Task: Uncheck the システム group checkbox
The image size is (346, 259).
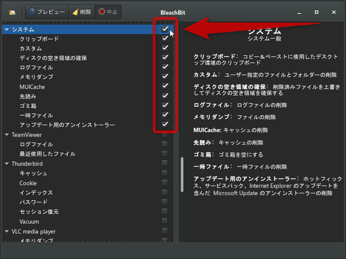Action: pos(165,29)
